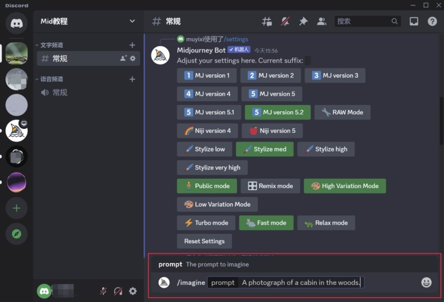Open the plain lavender circle server icon
444x302 pixels.
coord(17,105)
